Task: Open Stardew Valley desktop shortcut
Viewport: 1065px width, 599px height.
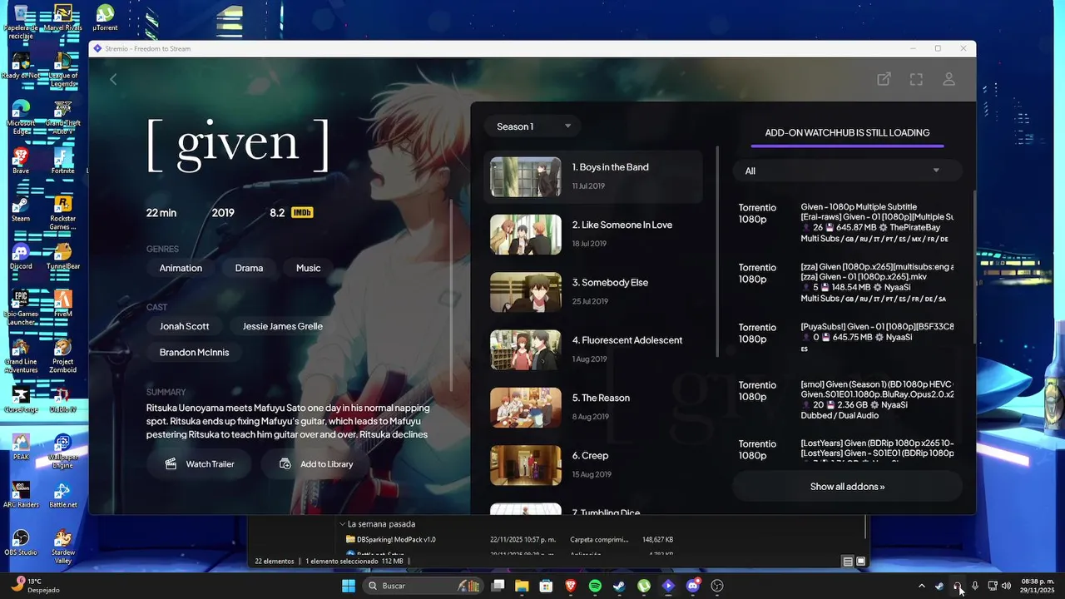Action: point(62,546)
